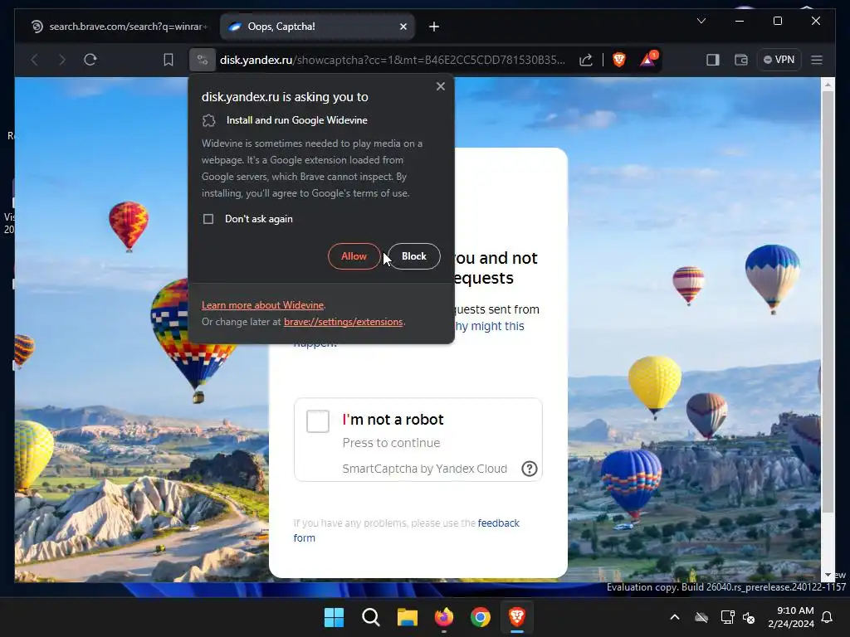850x637 pixels.
Task: Bookmark this page with the bookmark icon
Action: click(x=169, y=60)
